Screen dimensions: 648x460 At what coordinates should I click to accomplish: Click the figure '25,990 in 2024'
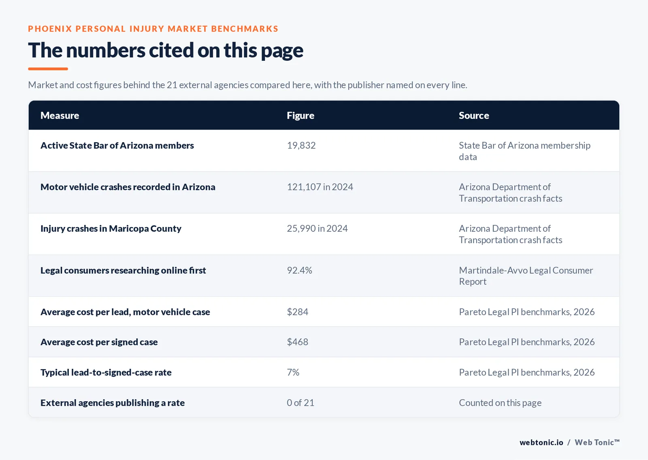click(317, 229)
